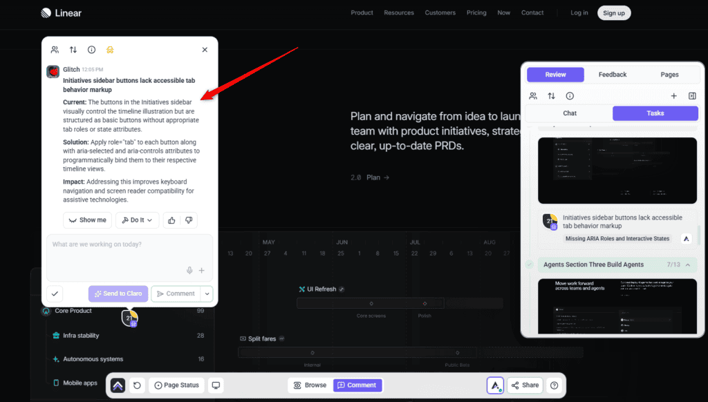Click sort arrows icon in side panel
The image size is (708, 402).
click(x=551, y=96)
